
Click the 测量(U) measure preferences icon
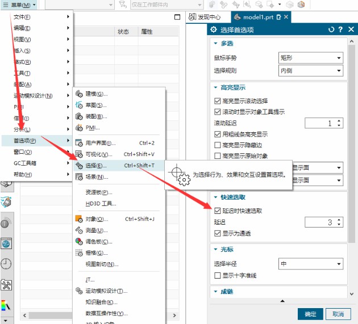pyautogui.click(x=79, y=230)
